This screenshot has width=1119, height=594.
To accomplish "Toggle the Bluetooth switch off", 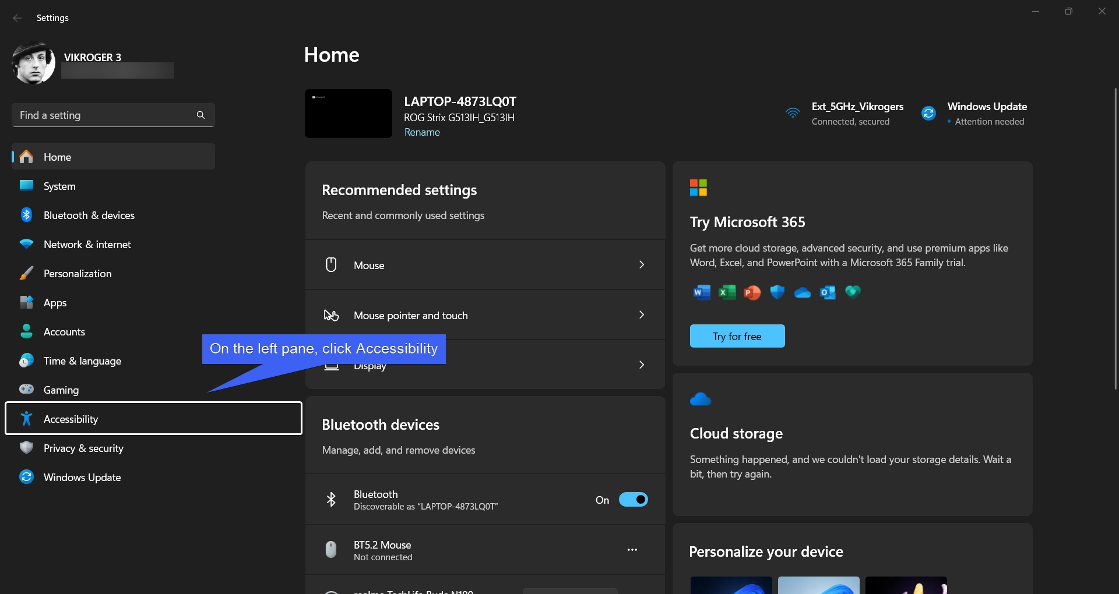I will click(x=633, y=500).
